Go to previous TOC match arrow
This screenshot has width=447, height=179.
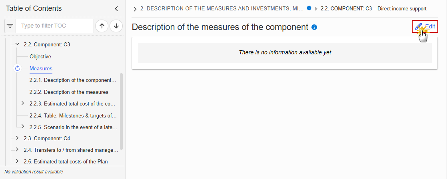click(x=102, y=26)
